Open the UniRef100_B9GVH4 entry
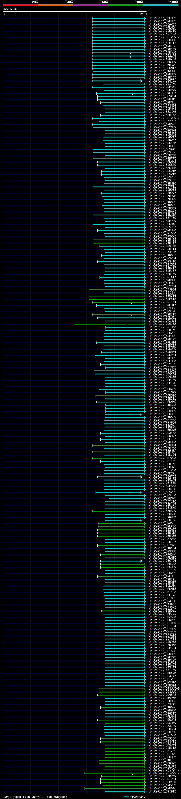The width and height of the screenshot is (181, 799). (162, 355)
